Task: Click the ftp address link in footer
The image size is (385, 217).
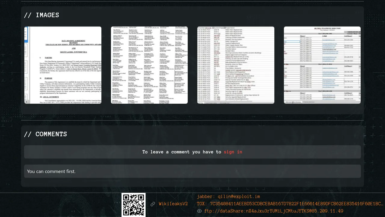Action: click(274, 211)
